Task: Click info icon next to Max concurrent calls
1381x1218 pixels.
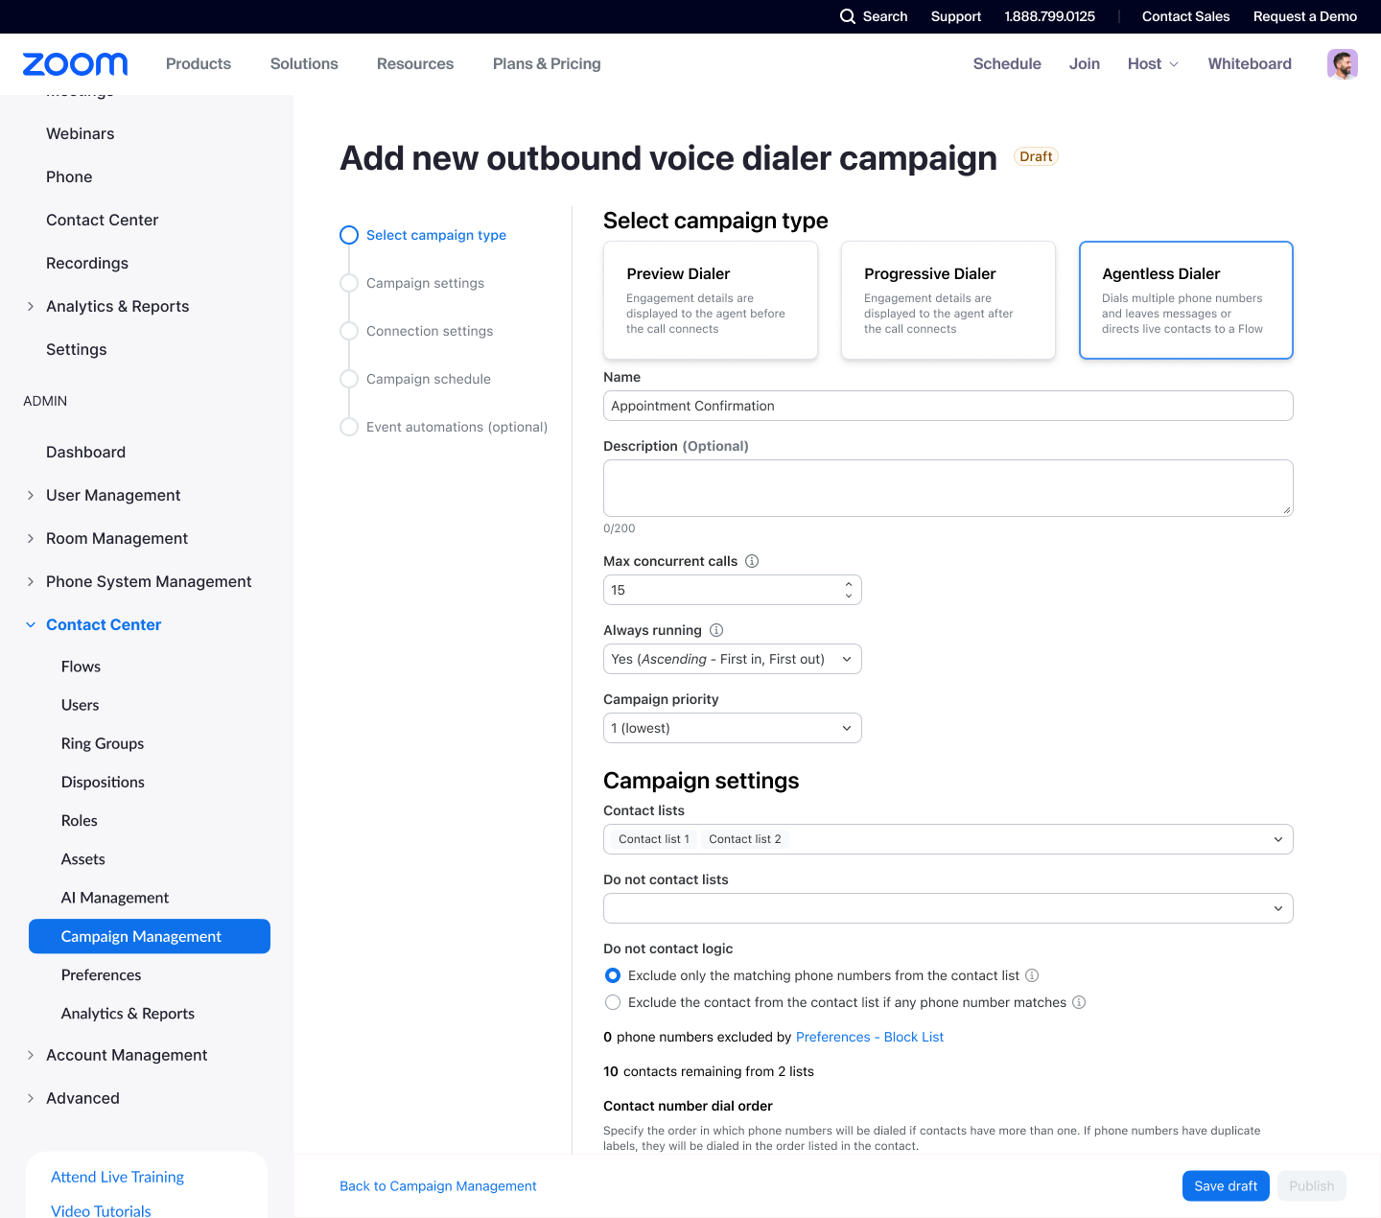Action: 752,561
